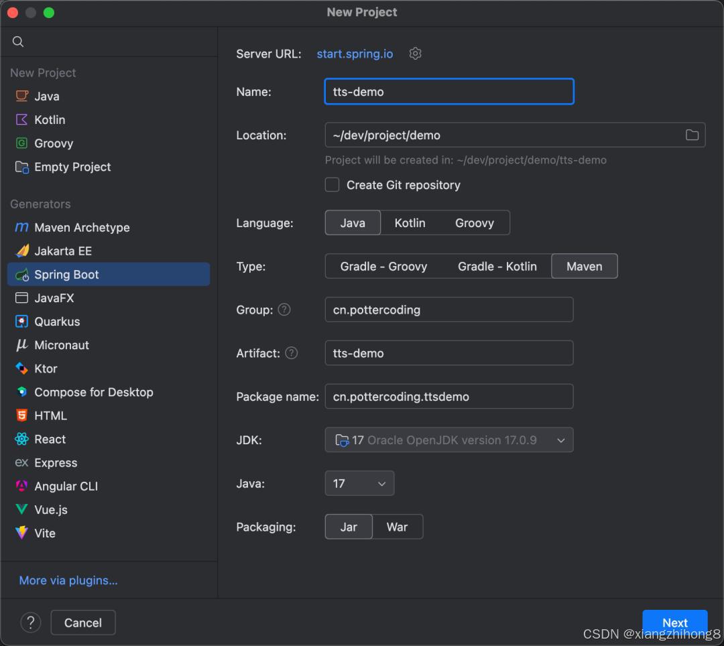The width and height of the screenshot is (724, 646).
Task: Select Vue.js label in sidebar
Action: click(x=51, y=509)
